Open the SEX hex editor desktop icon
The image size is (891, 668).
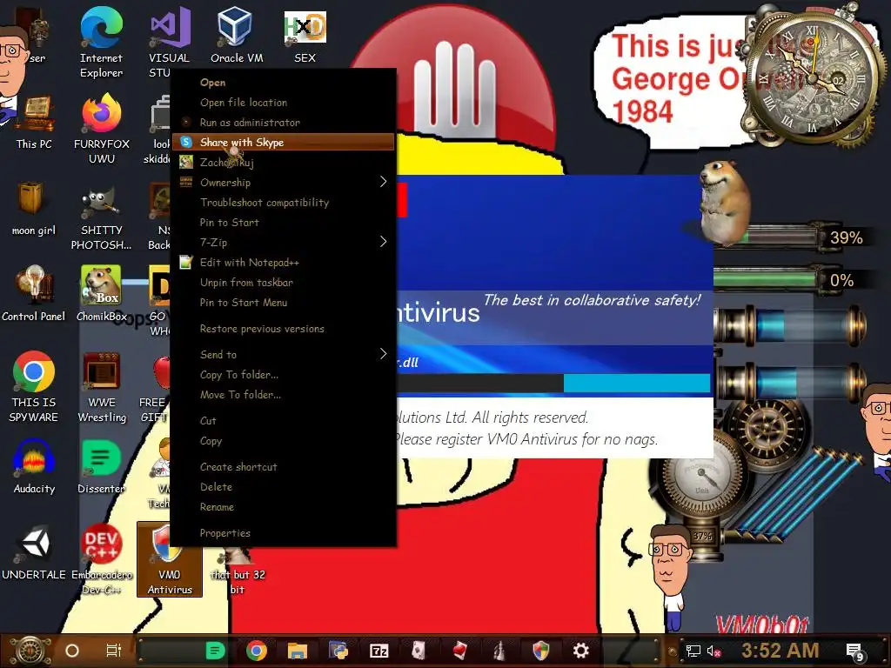point(305,35)
